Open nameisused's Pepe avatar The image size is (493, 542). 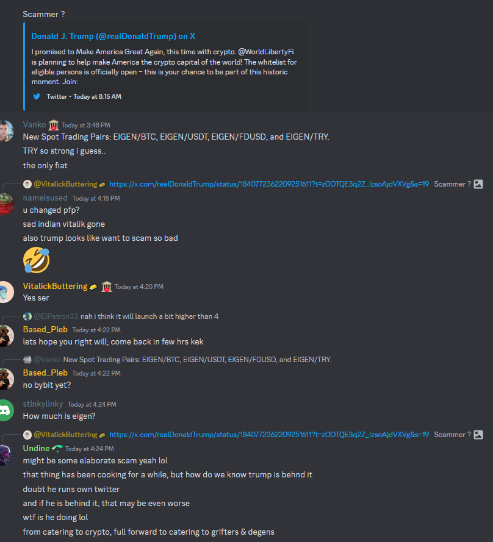6,204
